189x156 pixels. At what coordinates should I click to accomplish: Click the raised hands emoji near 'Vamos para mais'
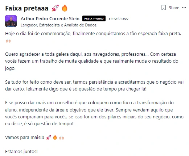[61, 138]
